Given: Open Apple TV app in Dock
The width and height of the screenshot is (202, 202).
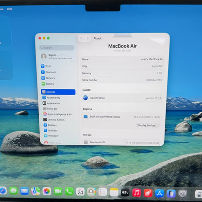Looking at the screenshot, I should pyautogui.click(x=125, y=192).
